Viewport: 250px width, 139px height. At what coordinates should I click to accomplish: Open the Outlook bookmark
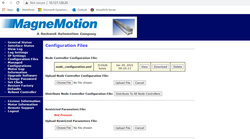[79, 10]
